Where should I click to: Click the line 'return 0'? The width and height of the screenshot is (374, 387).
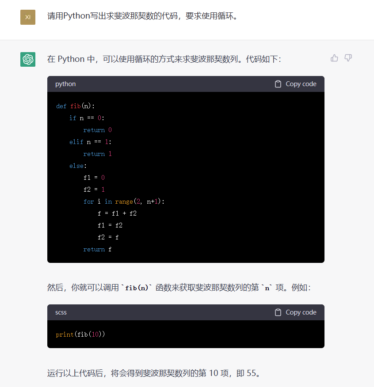tap(98, 130)
